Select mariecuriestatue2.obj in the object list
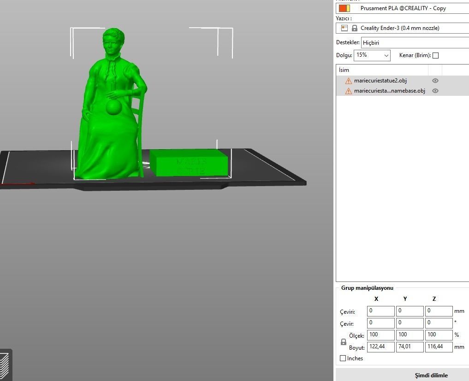 tap(380, 81)
